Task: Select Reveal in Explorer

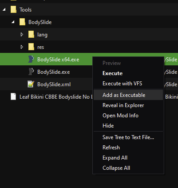Action: click(128, 105)
